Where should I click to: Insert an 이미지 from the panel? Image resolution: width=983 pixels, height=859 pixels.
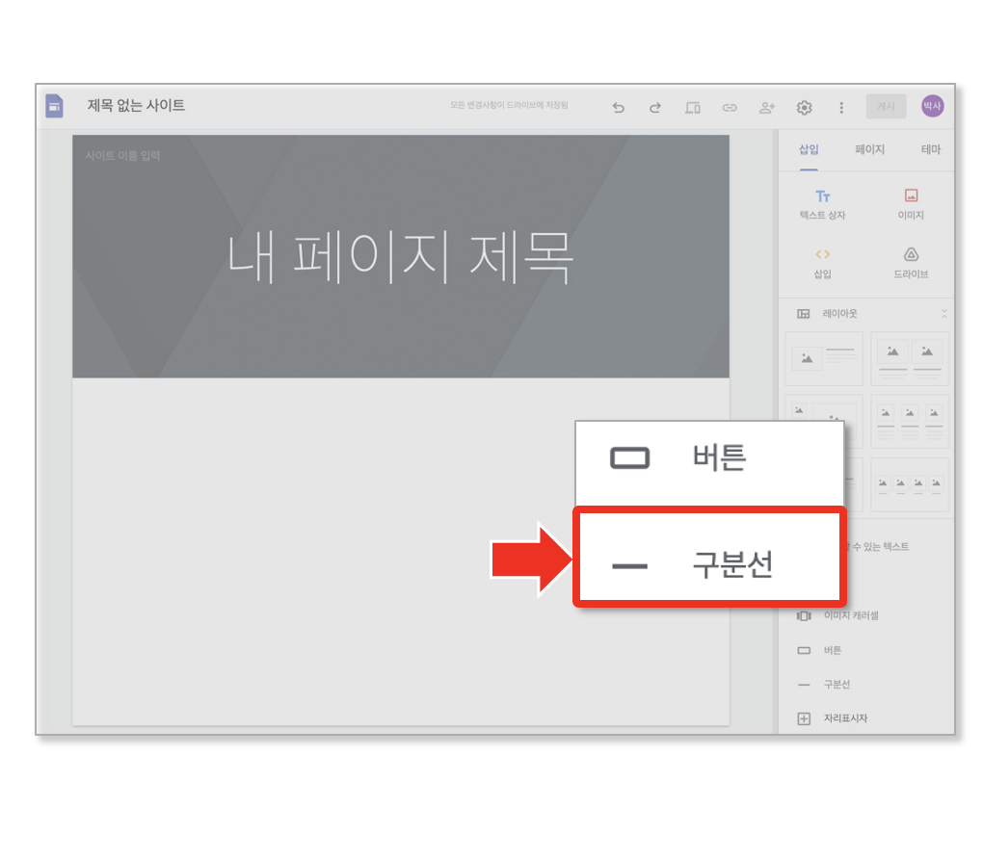point(911,204)
